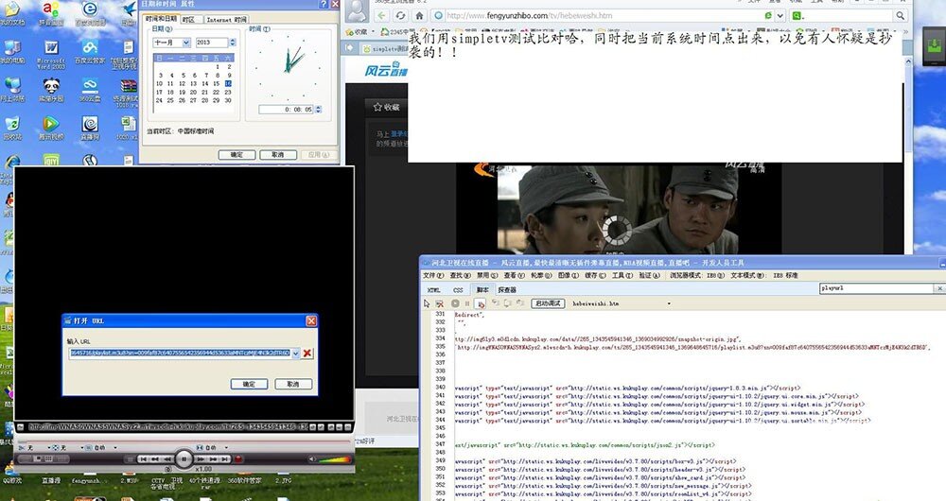Open the 工具 menu in developer tools
Screen dimensions: 946x501
tap(622, 275)
